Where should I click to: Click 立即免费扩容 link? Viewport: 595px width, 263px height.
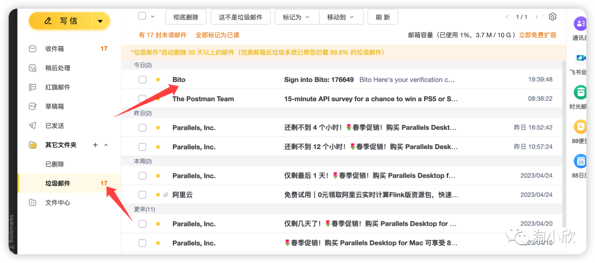pyautogui.click(x=538, y=35)
